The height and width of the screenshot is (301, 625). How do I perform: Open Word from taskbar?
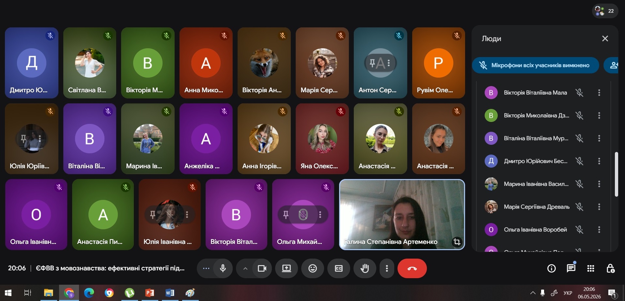(x=170, y=293)
